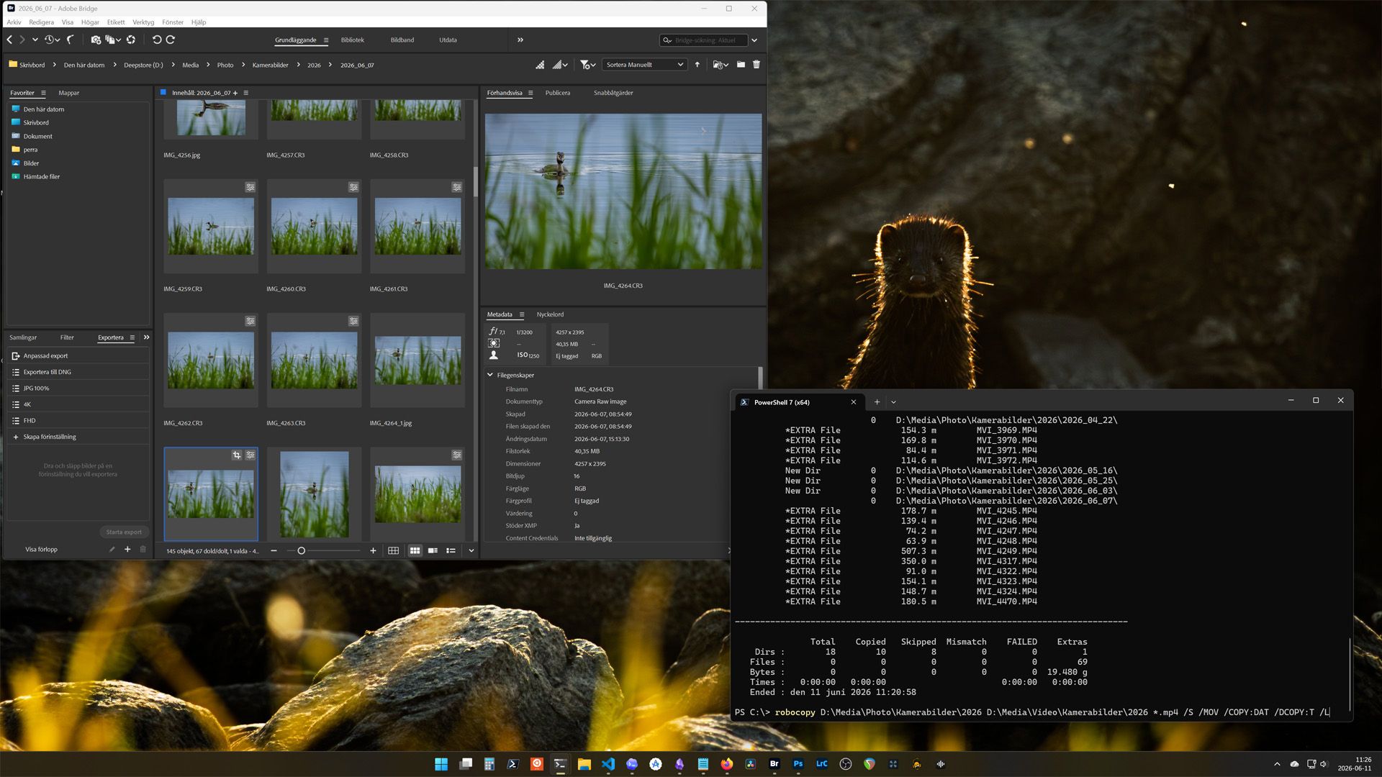Screen dimensions: 1382x777
Task: Switch to the Bildband workspace
Action: coord(402,40)
